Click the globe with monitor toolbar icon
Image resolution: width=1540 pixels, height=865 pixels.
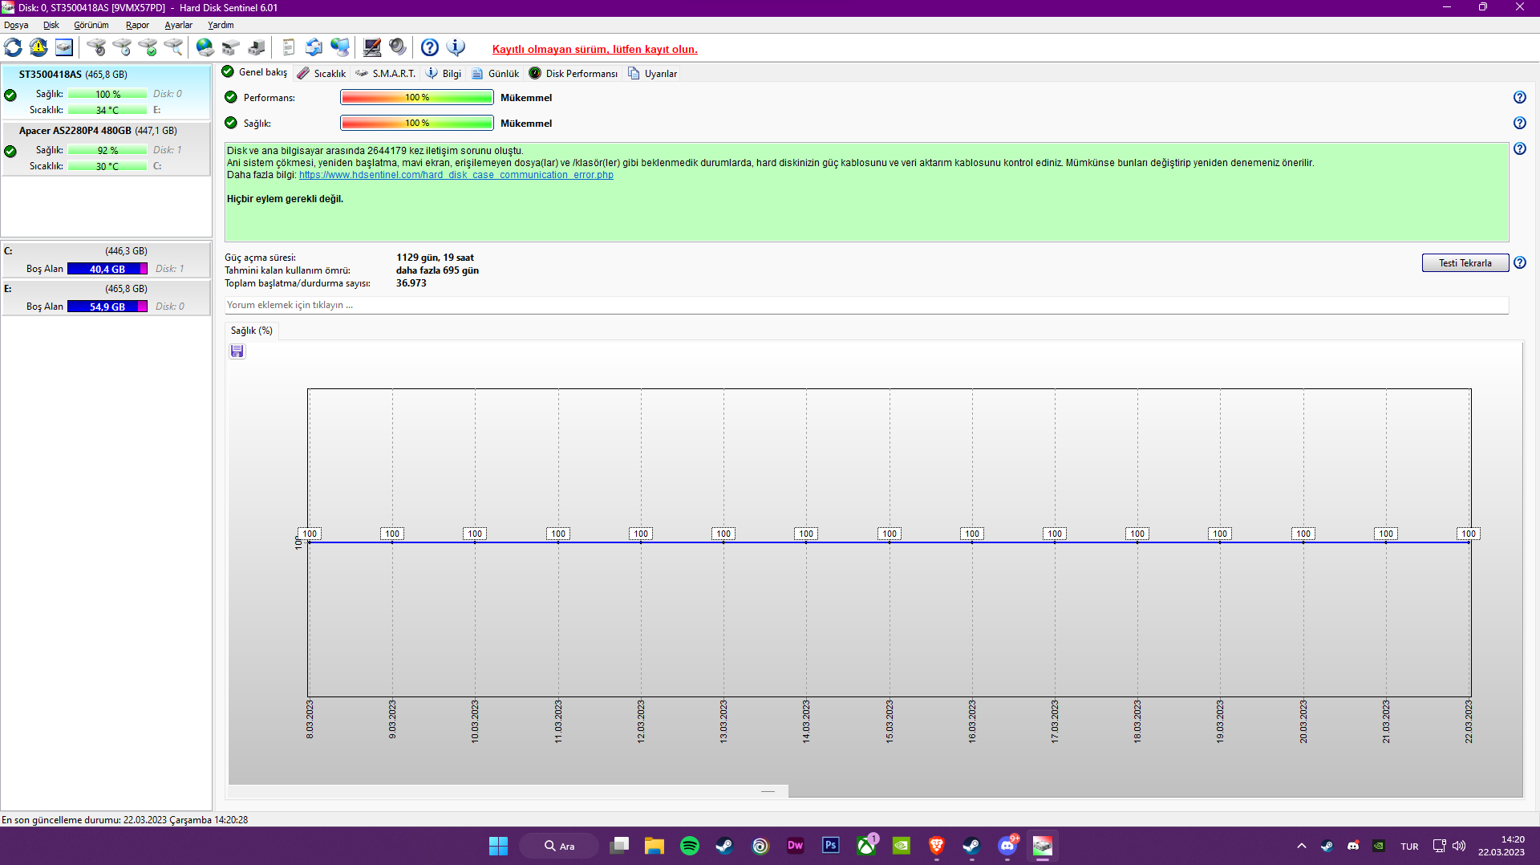pos(340,47)
